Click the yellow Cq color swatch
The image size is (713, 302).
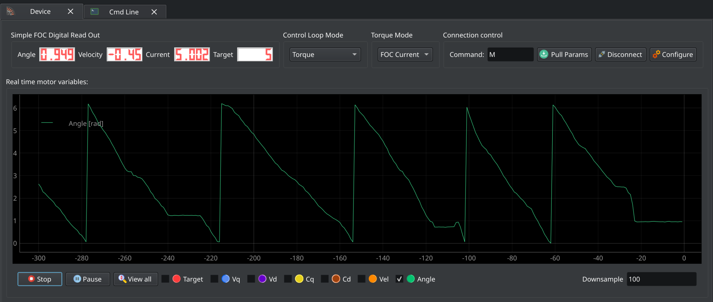299,279
